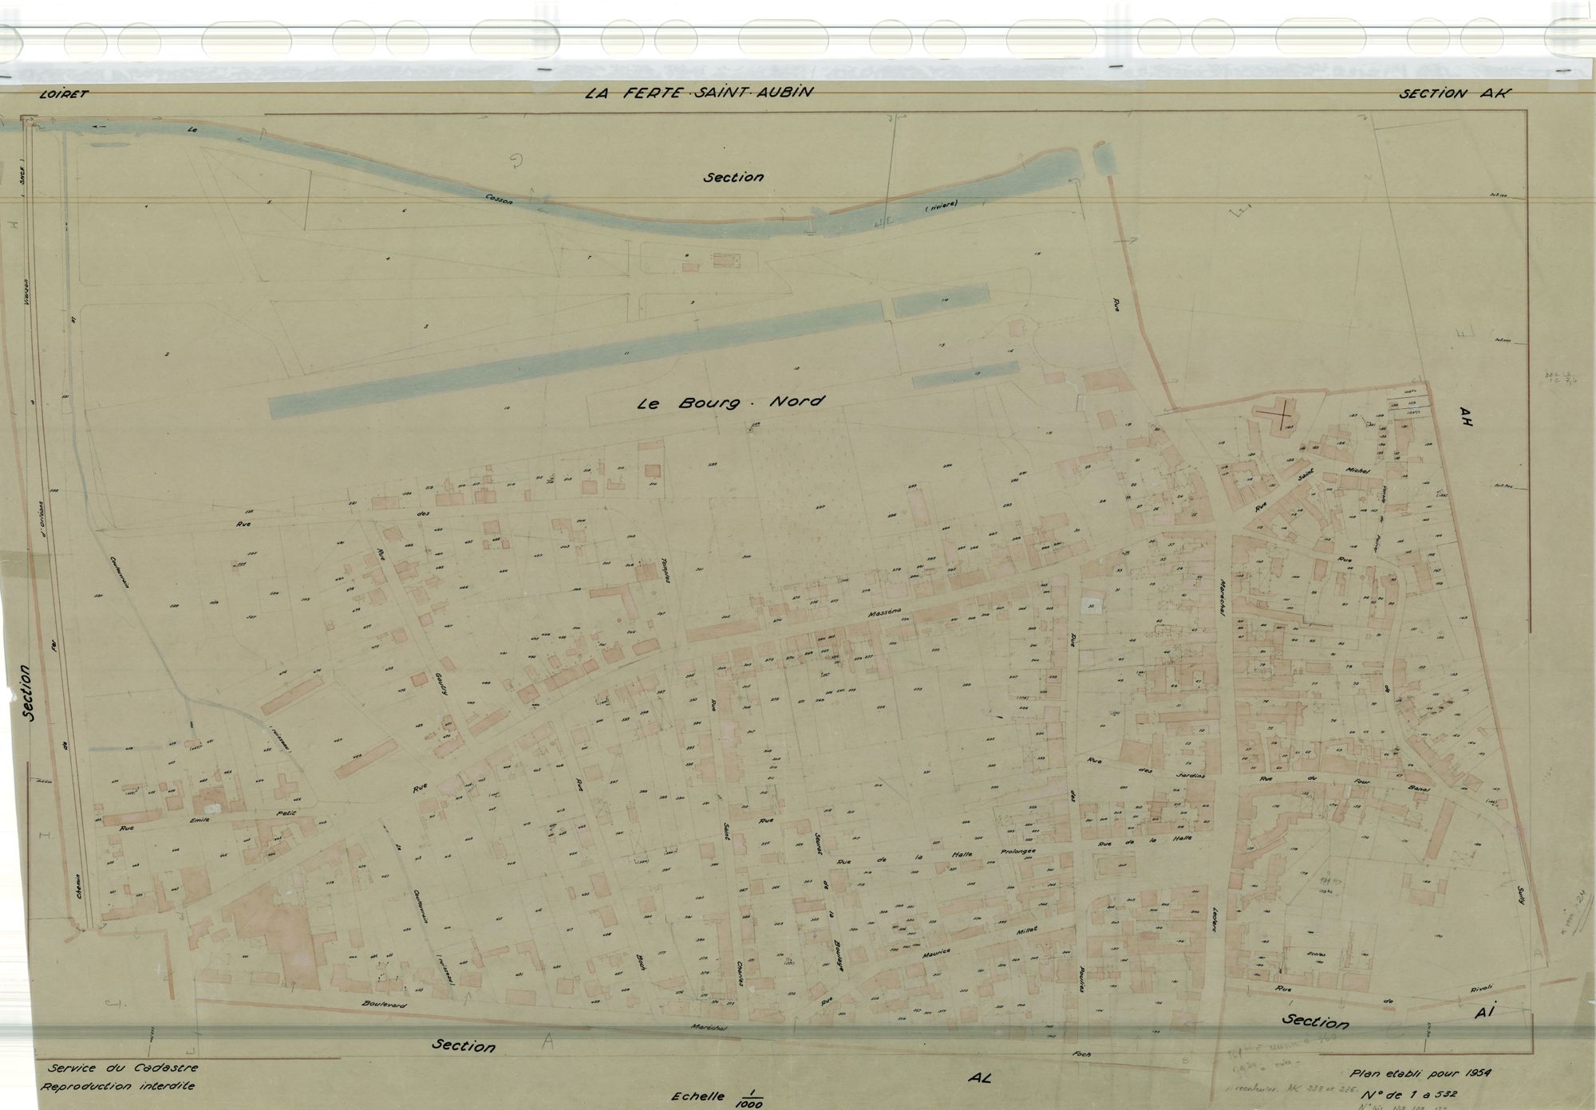Click the 'Section' label next to 'AI'

click(x=1315, y=1021)
